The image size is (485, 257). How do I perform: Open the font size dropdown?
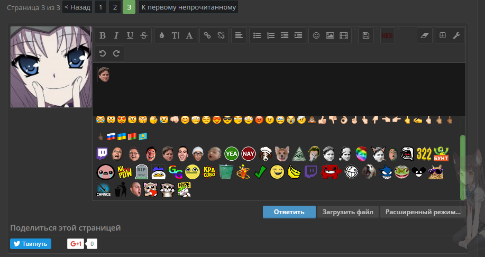[x=176, y=35]
